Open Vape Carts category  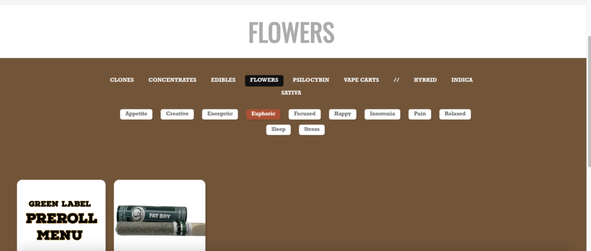(361, 80)
